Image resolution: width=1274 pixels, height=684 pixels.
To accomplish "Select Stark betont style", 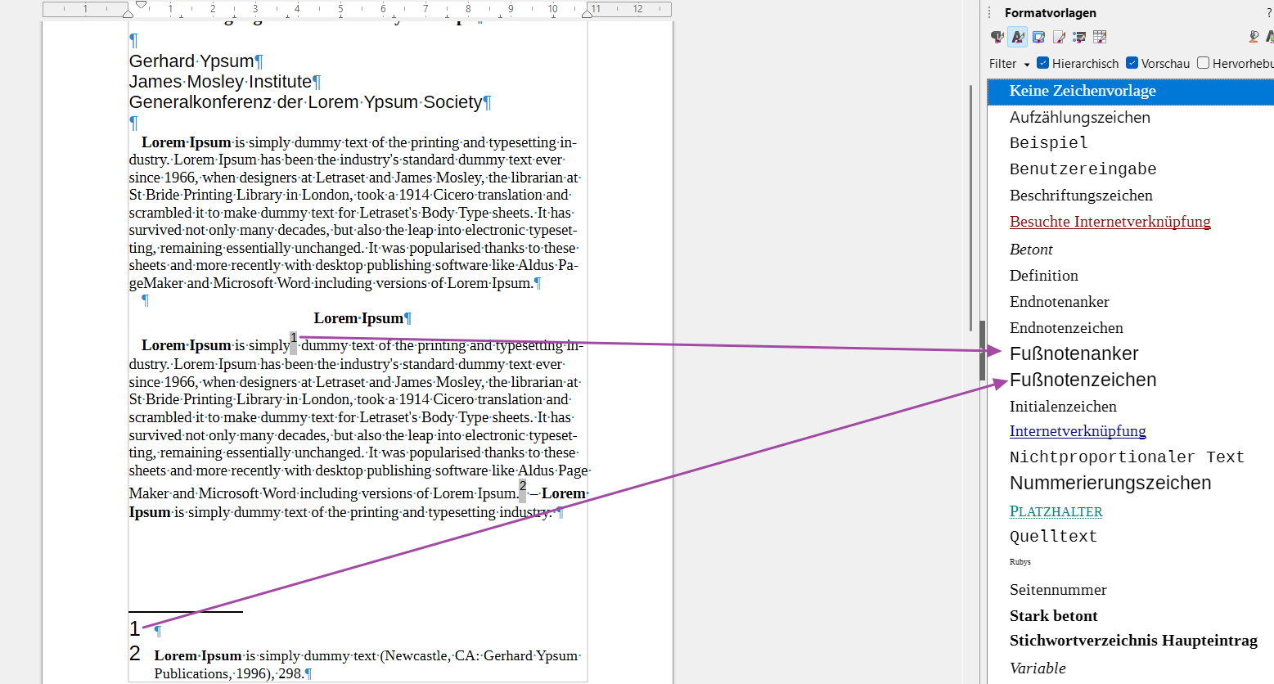I will coord(1053,616).
